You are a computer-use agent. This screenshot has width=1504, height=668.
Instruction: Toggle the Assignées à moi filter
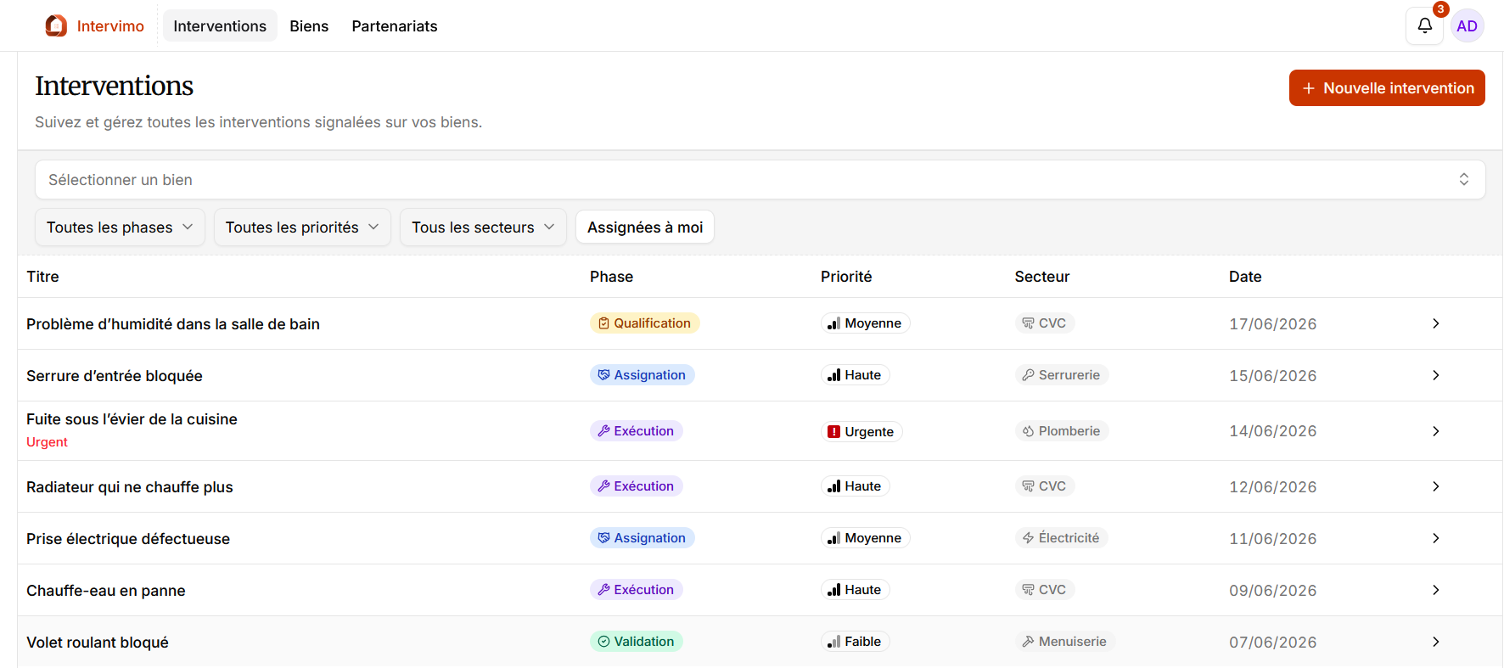[645, 227]
